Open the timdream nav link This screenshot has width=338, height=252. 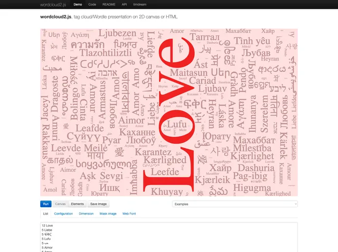(x=140, y=4)
